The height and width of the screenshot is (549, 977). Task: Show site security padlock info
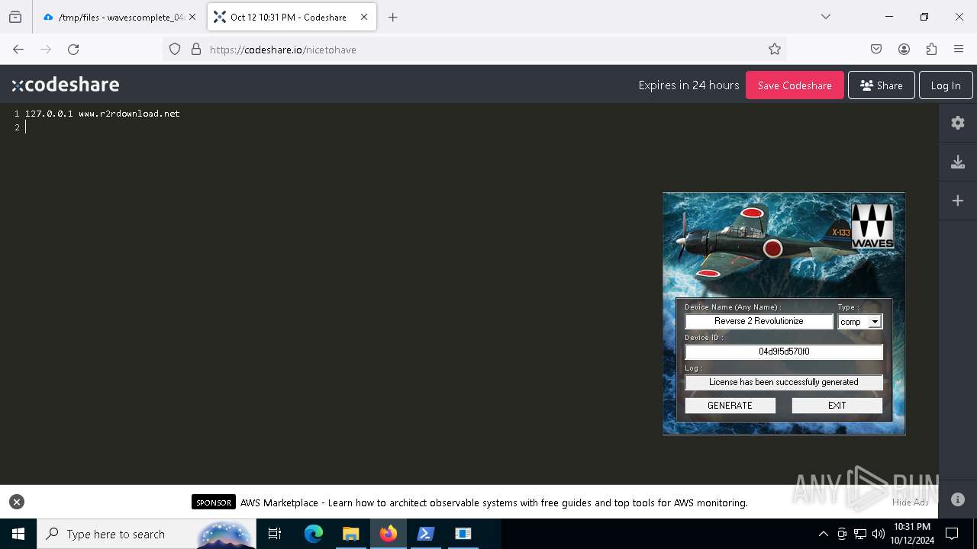196,50
